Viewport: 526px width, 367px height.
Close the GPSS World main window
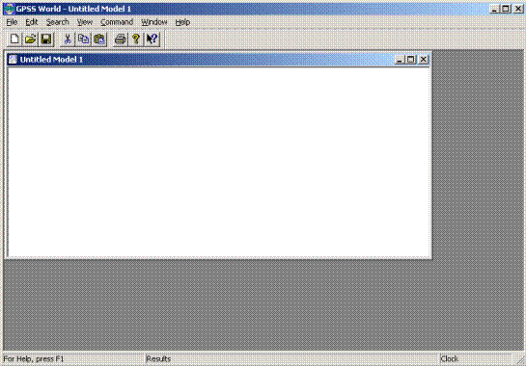point(518,9)
